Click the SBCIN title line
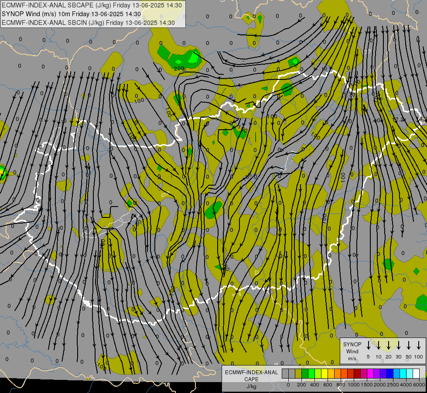 click(88, 23)
